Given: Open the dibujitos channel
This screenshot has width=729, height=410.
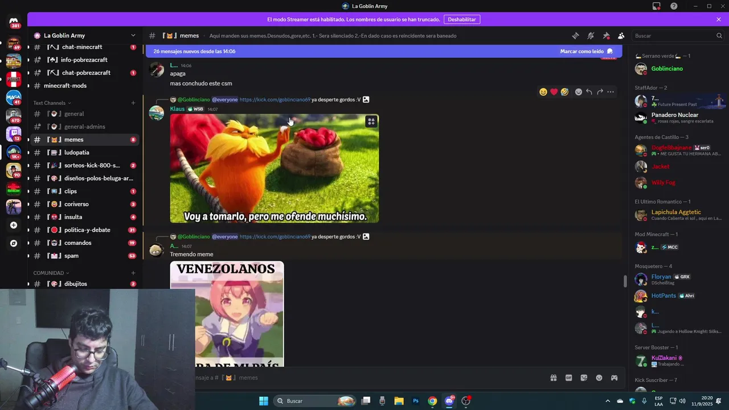Looking at the screenshot, I should [85, 284].
